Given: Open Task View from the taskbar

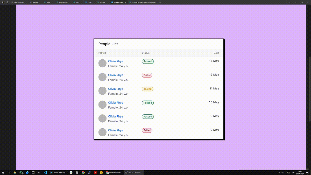Looking at the screenshot, I should coord(9,172).
